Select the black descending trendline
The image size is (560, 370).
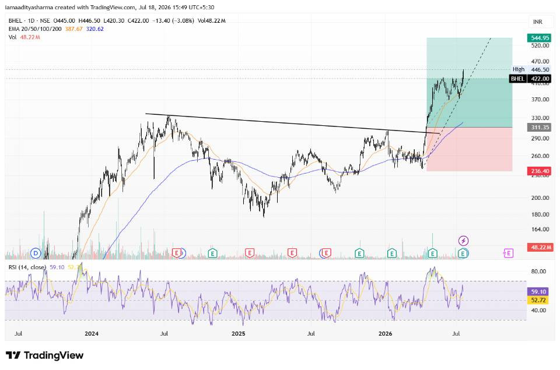[x=293, y=124]
